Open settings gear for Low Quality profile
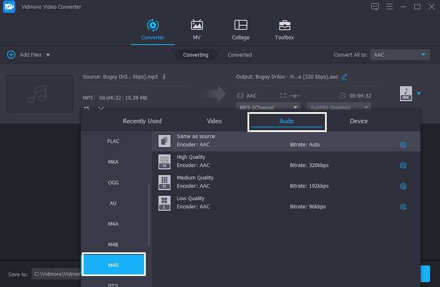This screenshot has height=287, width=440. [403, 207]
